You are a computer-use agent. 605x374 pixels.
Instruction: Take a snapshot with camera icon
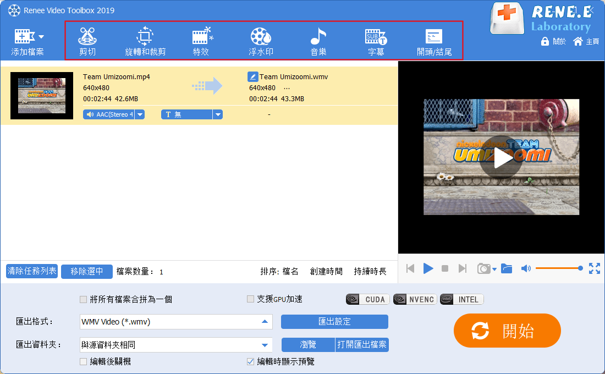[x=483, y=268]
